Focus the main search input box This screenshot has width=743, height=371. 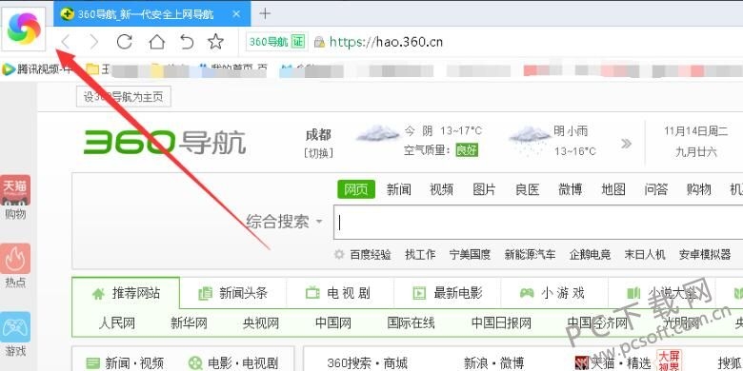pyautogui.click(x=538, y=223)
